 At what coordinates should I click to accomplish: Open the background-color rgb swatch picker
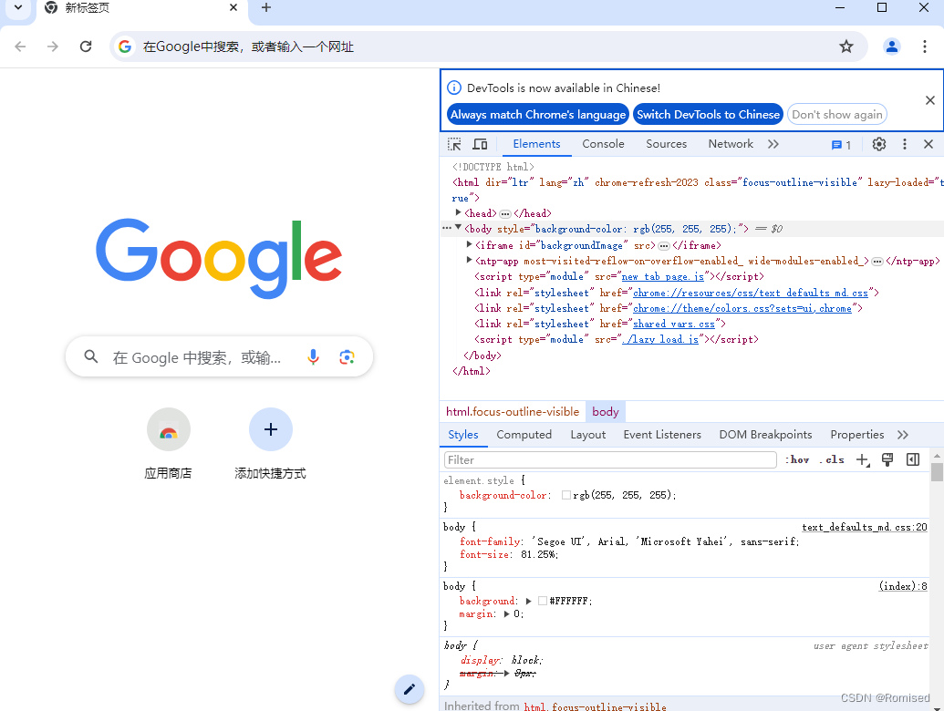[x=565, y=495]
